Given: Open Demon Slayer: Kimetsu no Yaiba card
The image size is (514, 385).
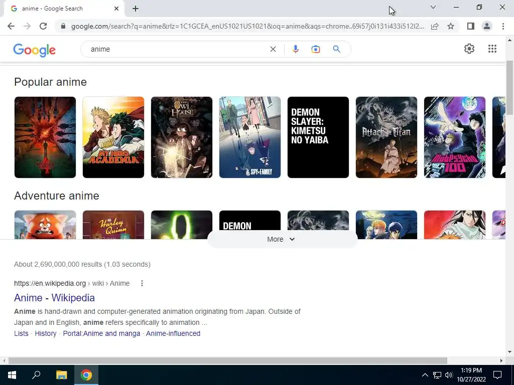Looking at the screenshot, I should click(318, 137).
